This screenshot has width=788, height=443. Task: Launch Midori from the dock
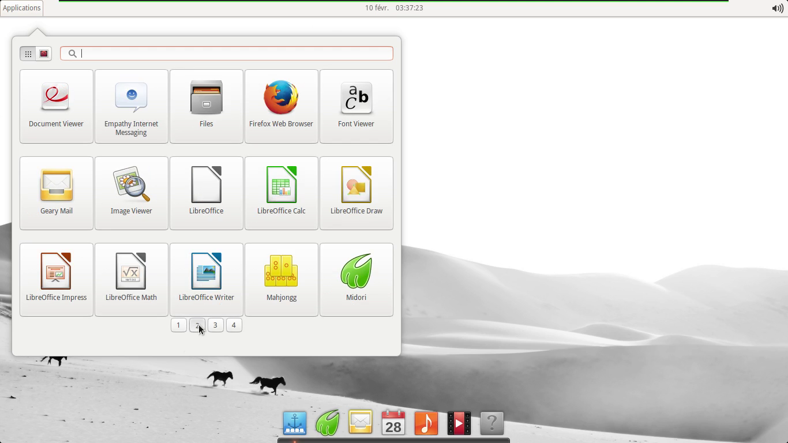(328, 423)
